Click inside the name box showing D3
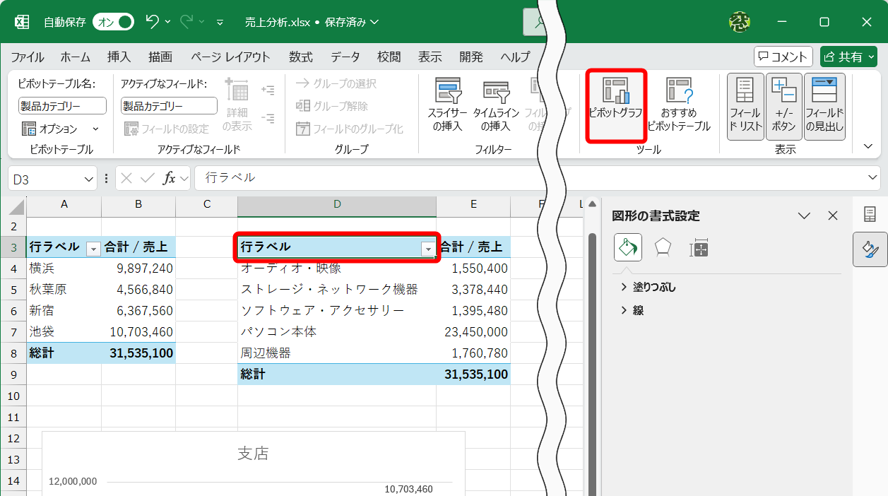Viewport: 888px width, 496px height. coord(42,177)
